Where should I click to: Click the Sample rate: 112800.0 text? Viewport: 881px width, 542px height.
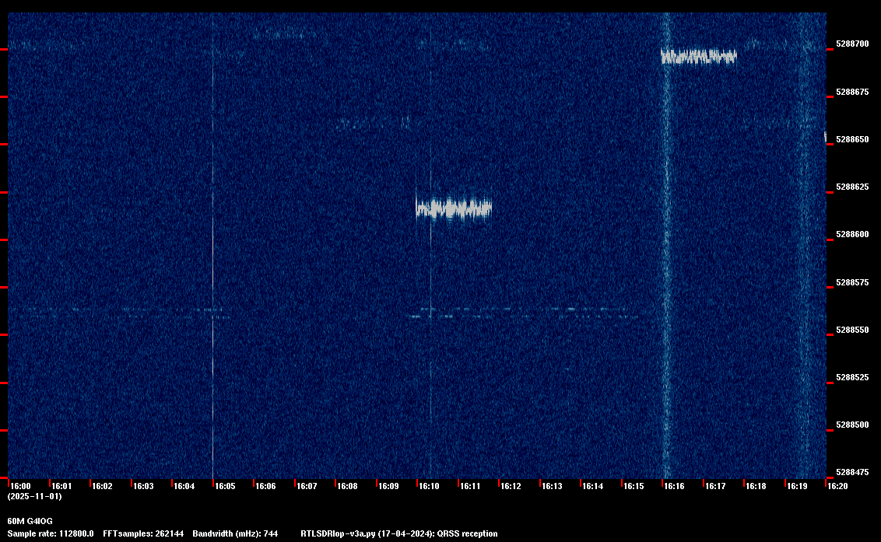click(51, 533)
